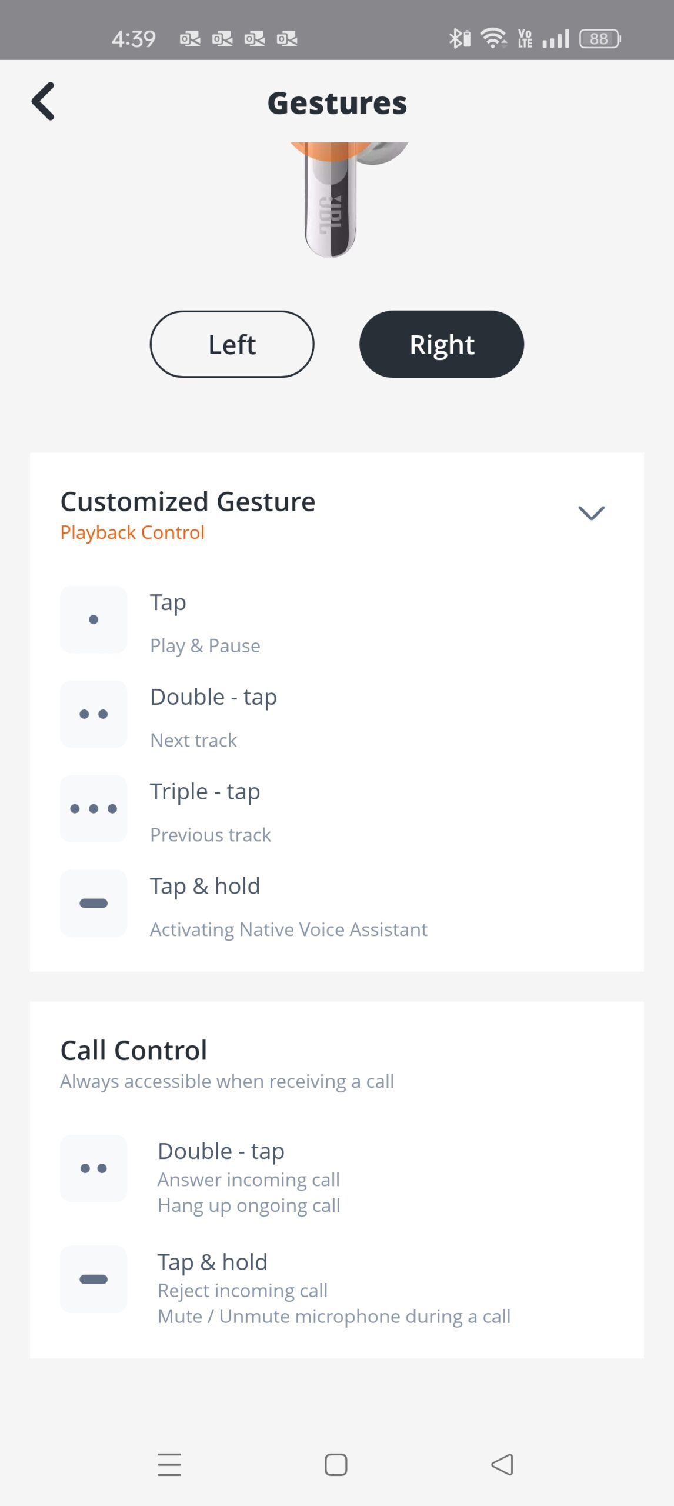Tap the Call Control double-tap icon
The width and height of the screenshot is (674, 1506).
94,1168
